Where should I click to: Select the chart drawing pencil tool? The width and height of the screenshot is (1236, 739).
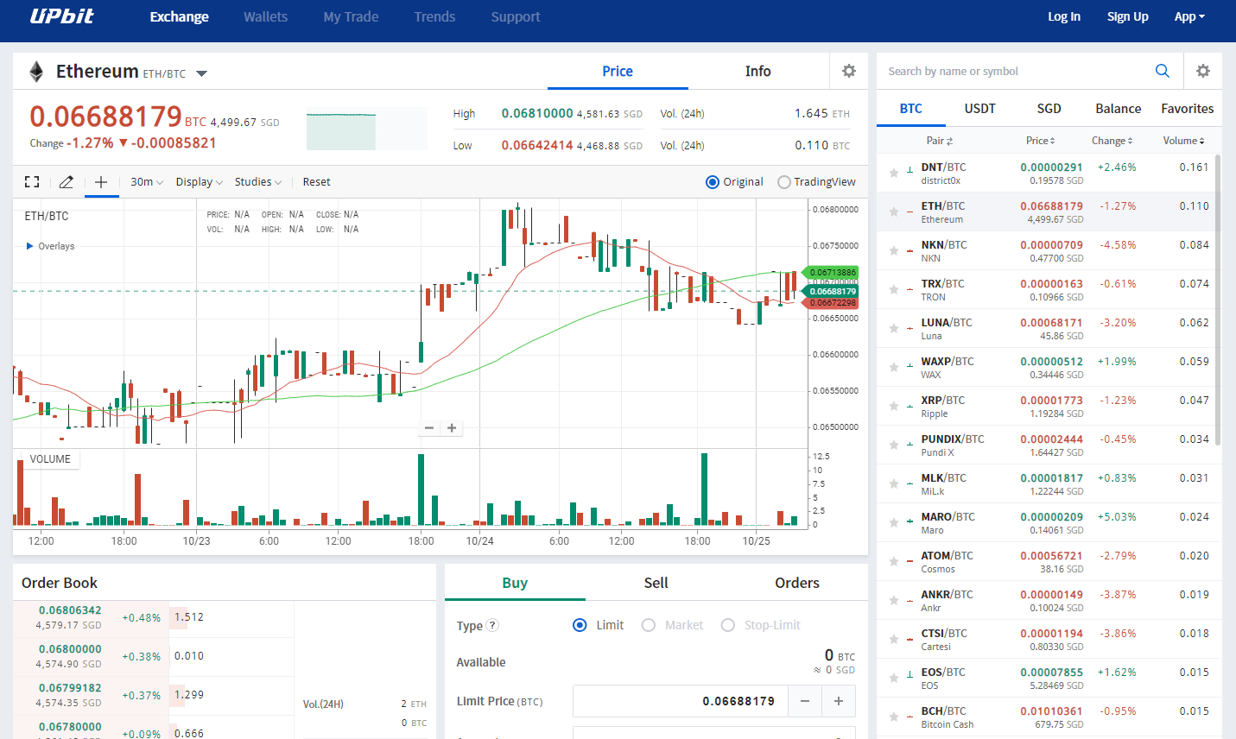click(x=67, y=181)
